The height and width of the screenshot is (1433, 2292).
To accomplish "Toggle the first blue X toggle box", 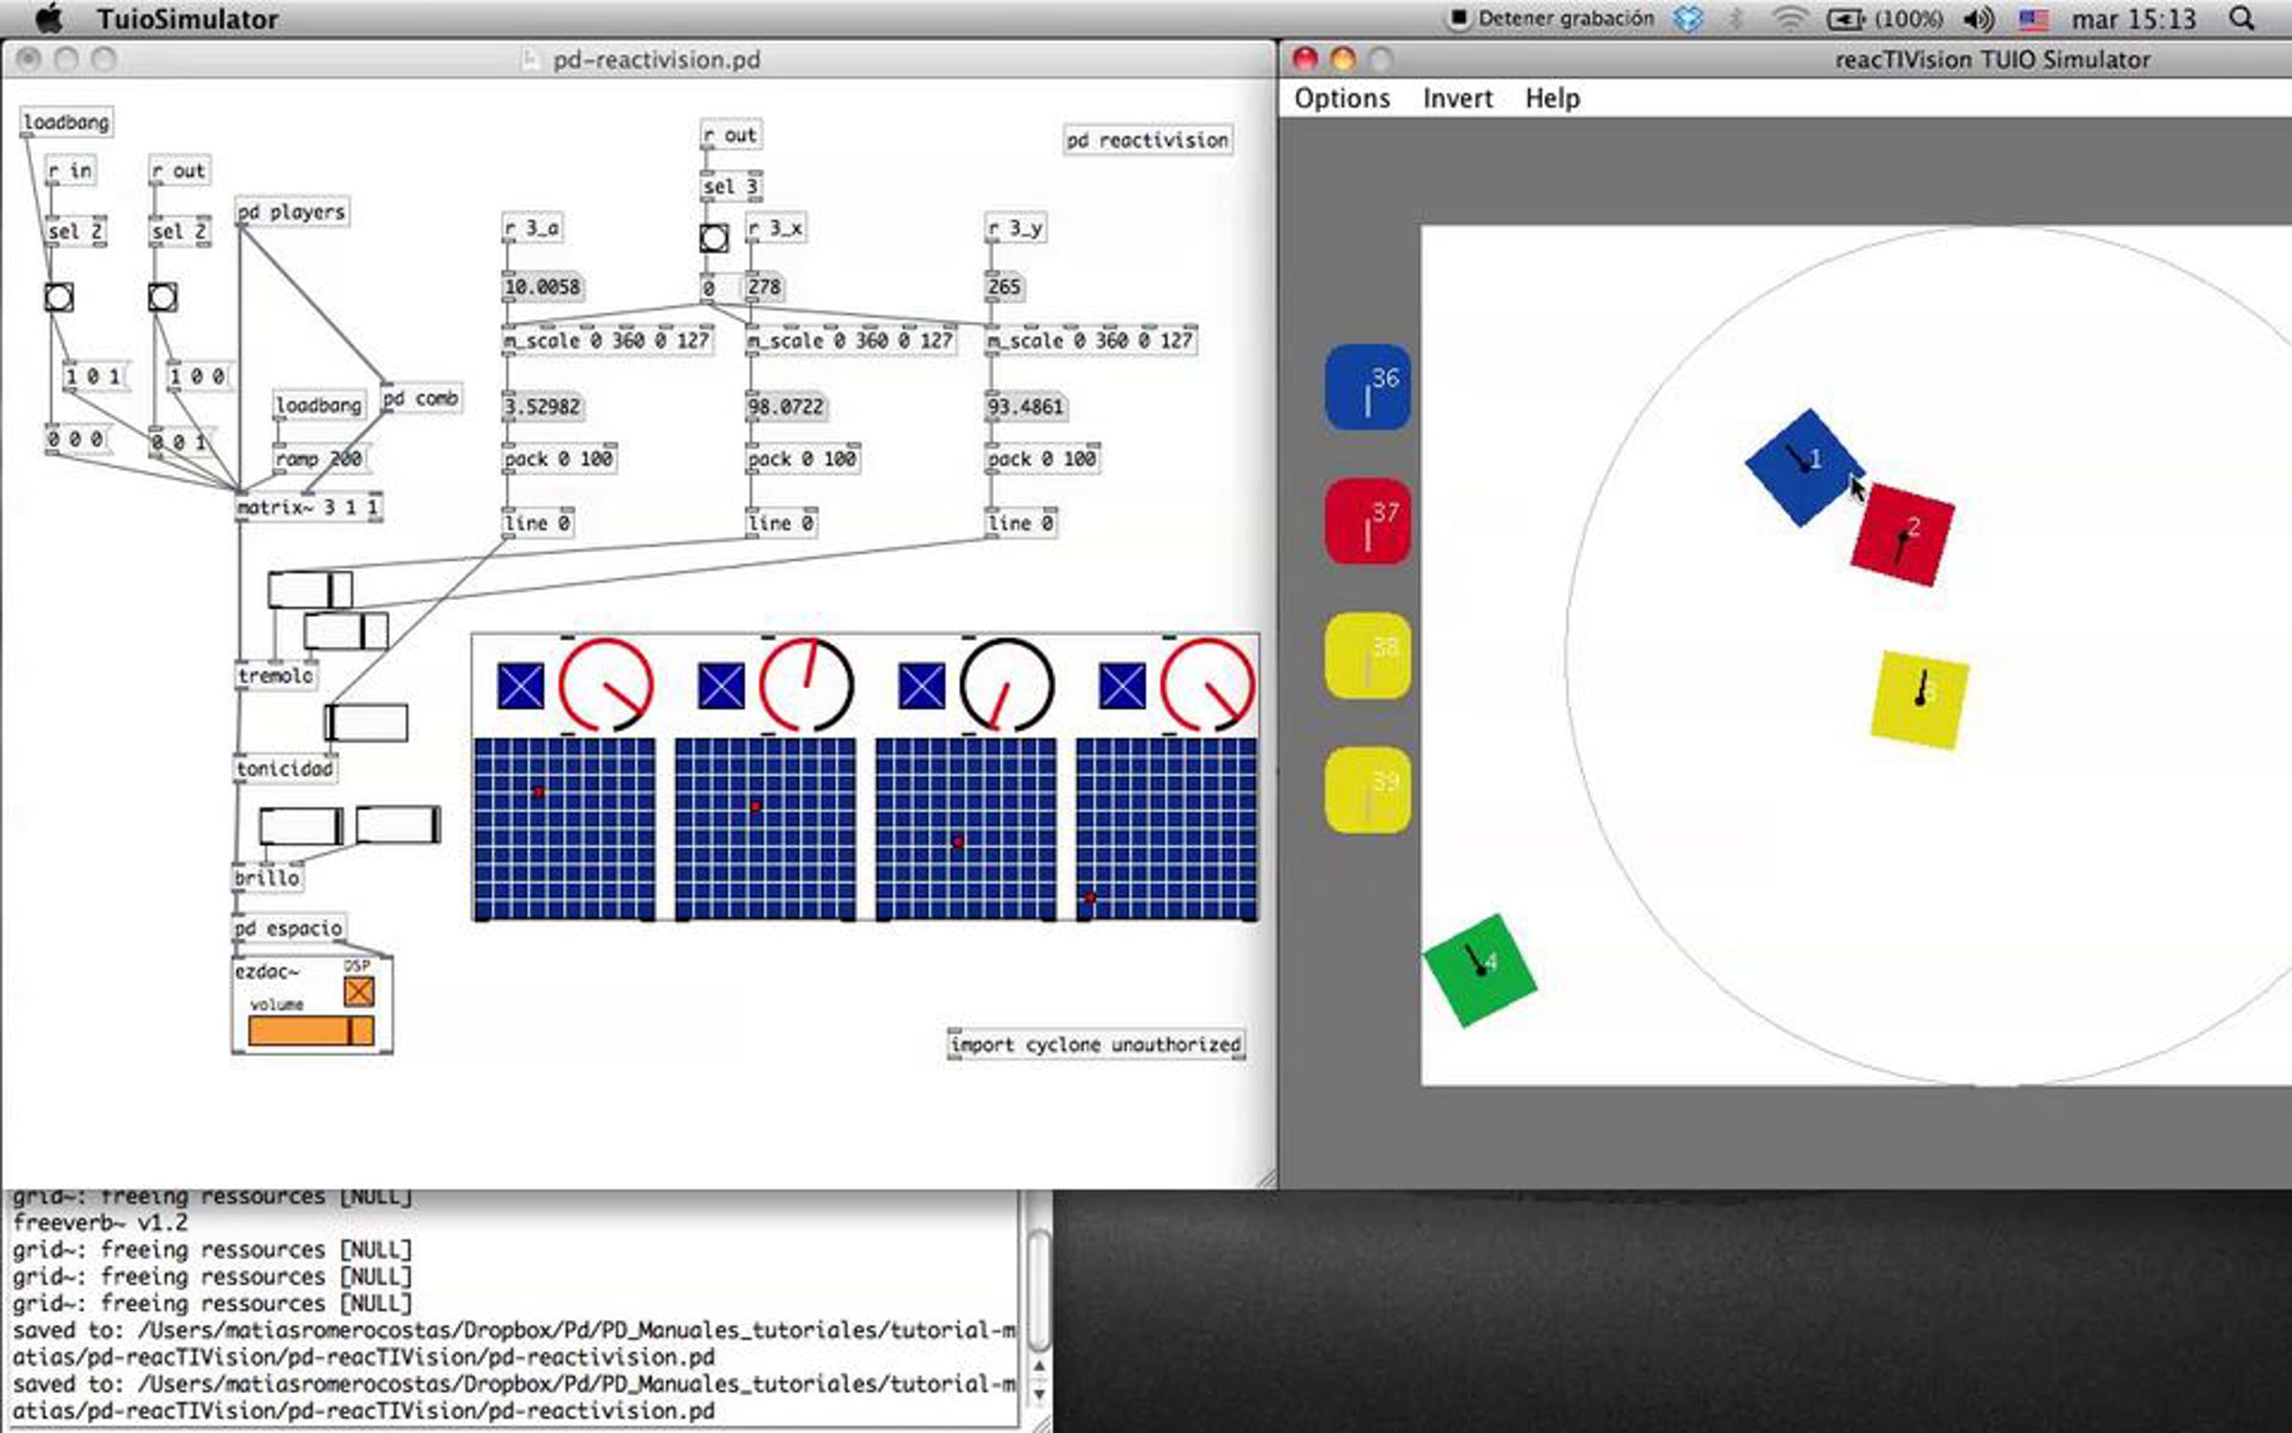I will point(520,686).
